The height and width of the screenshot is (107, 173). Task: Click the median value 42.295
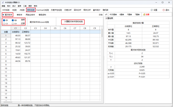pyautogui.click(x=128, y=40)
